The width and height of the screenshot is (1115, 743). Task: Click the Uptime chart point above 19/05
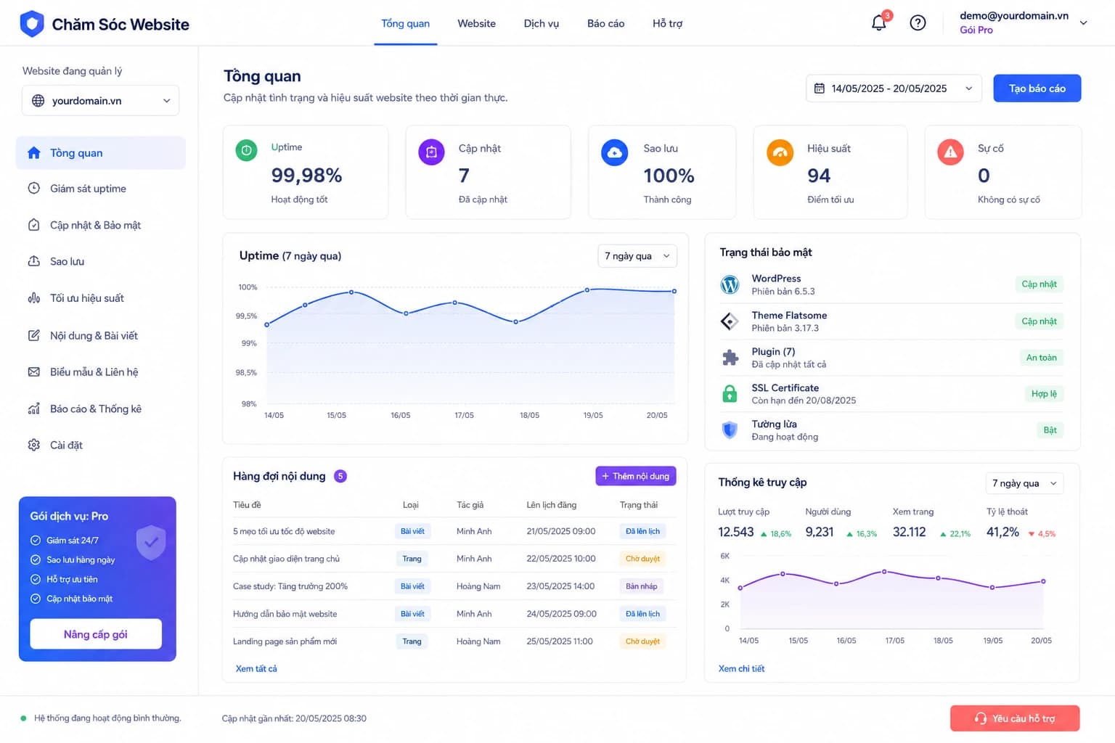(x=587, y=290)
